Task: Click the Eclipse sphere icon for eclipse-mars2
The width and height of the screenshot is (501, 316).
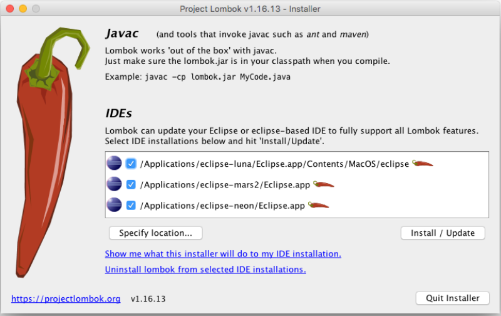Action: click(114, 184)
